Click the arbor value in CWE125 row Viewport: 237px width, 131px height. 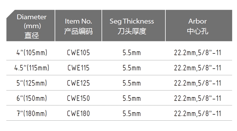click(198, 83)
